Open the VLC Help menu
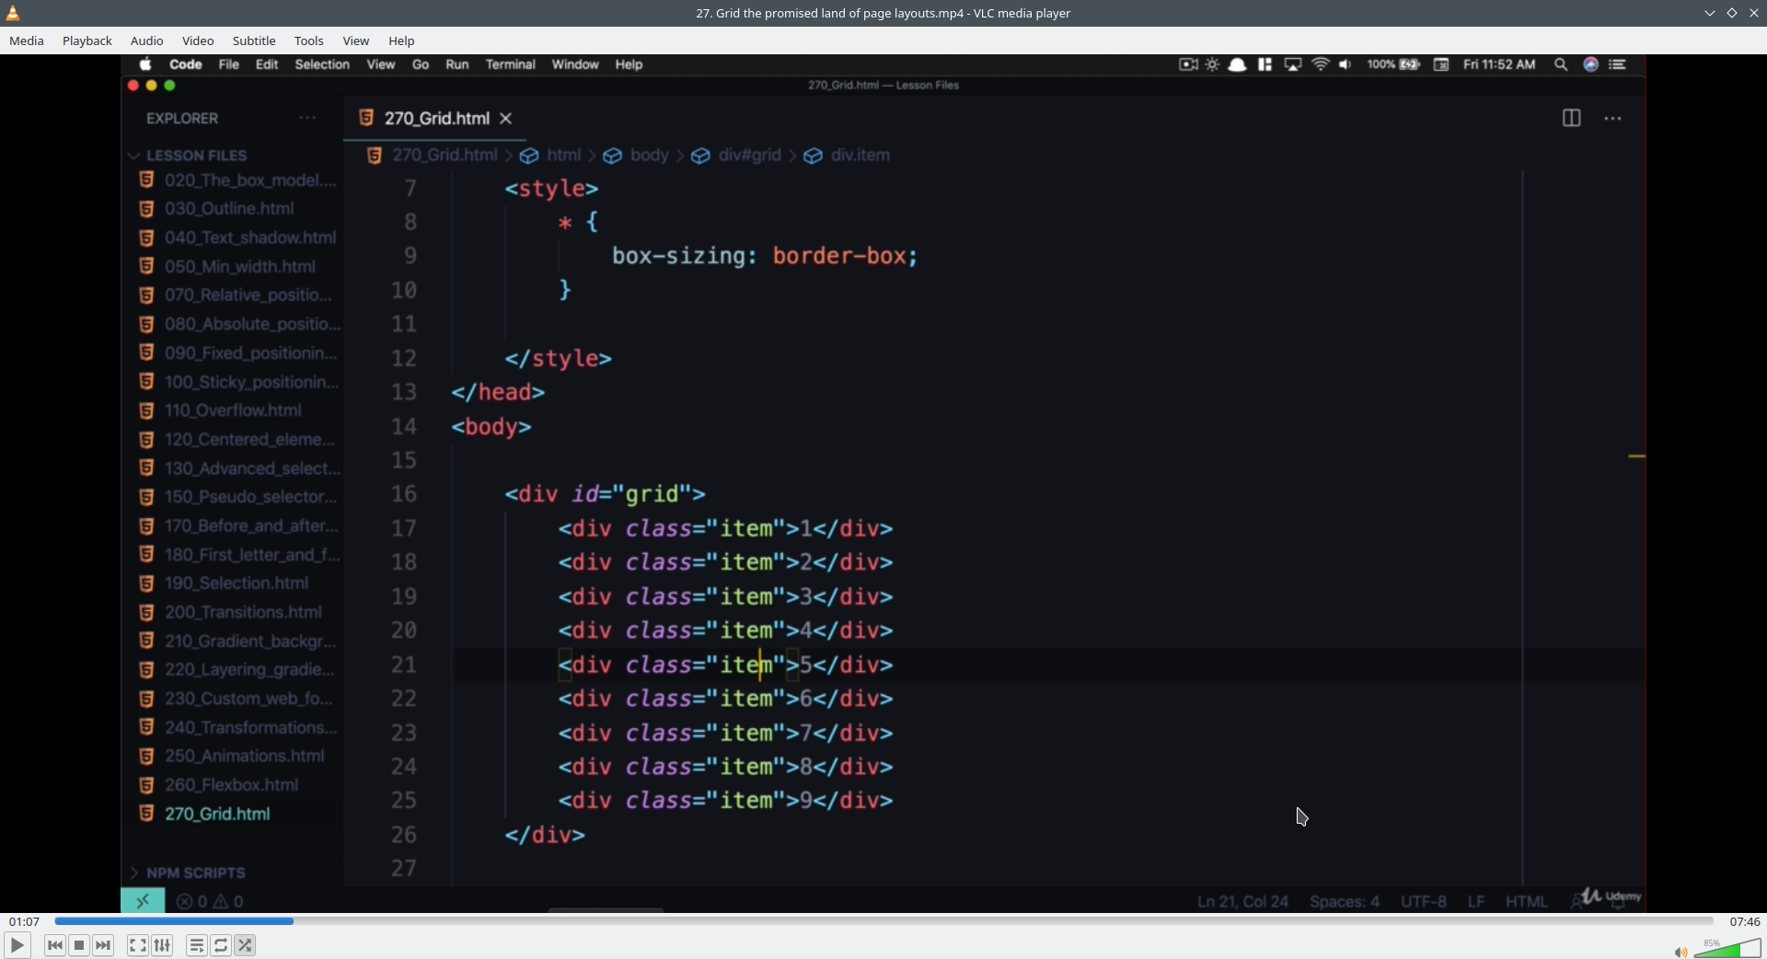The height and width of the screenshot is (959, 1767). (x=401, y=40)
